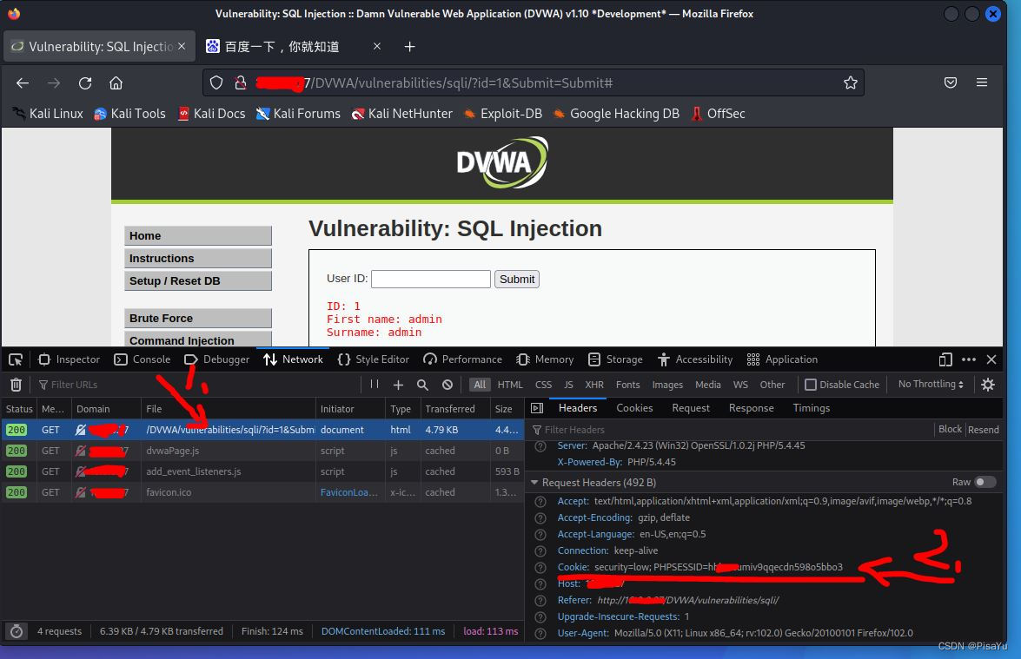Open network settings gear

(x=988, y=385)
